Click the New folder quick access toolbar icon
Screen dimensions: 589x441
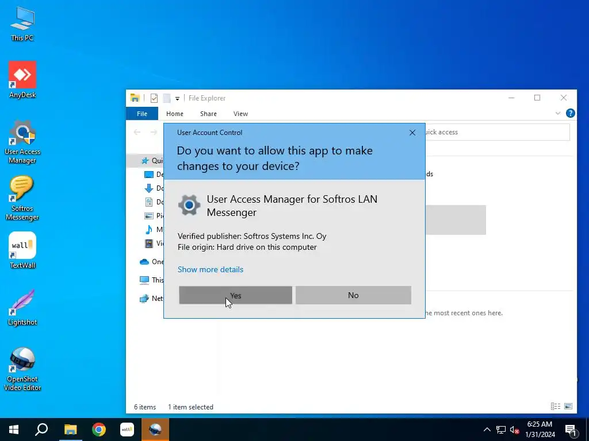[x=167, y=98]
